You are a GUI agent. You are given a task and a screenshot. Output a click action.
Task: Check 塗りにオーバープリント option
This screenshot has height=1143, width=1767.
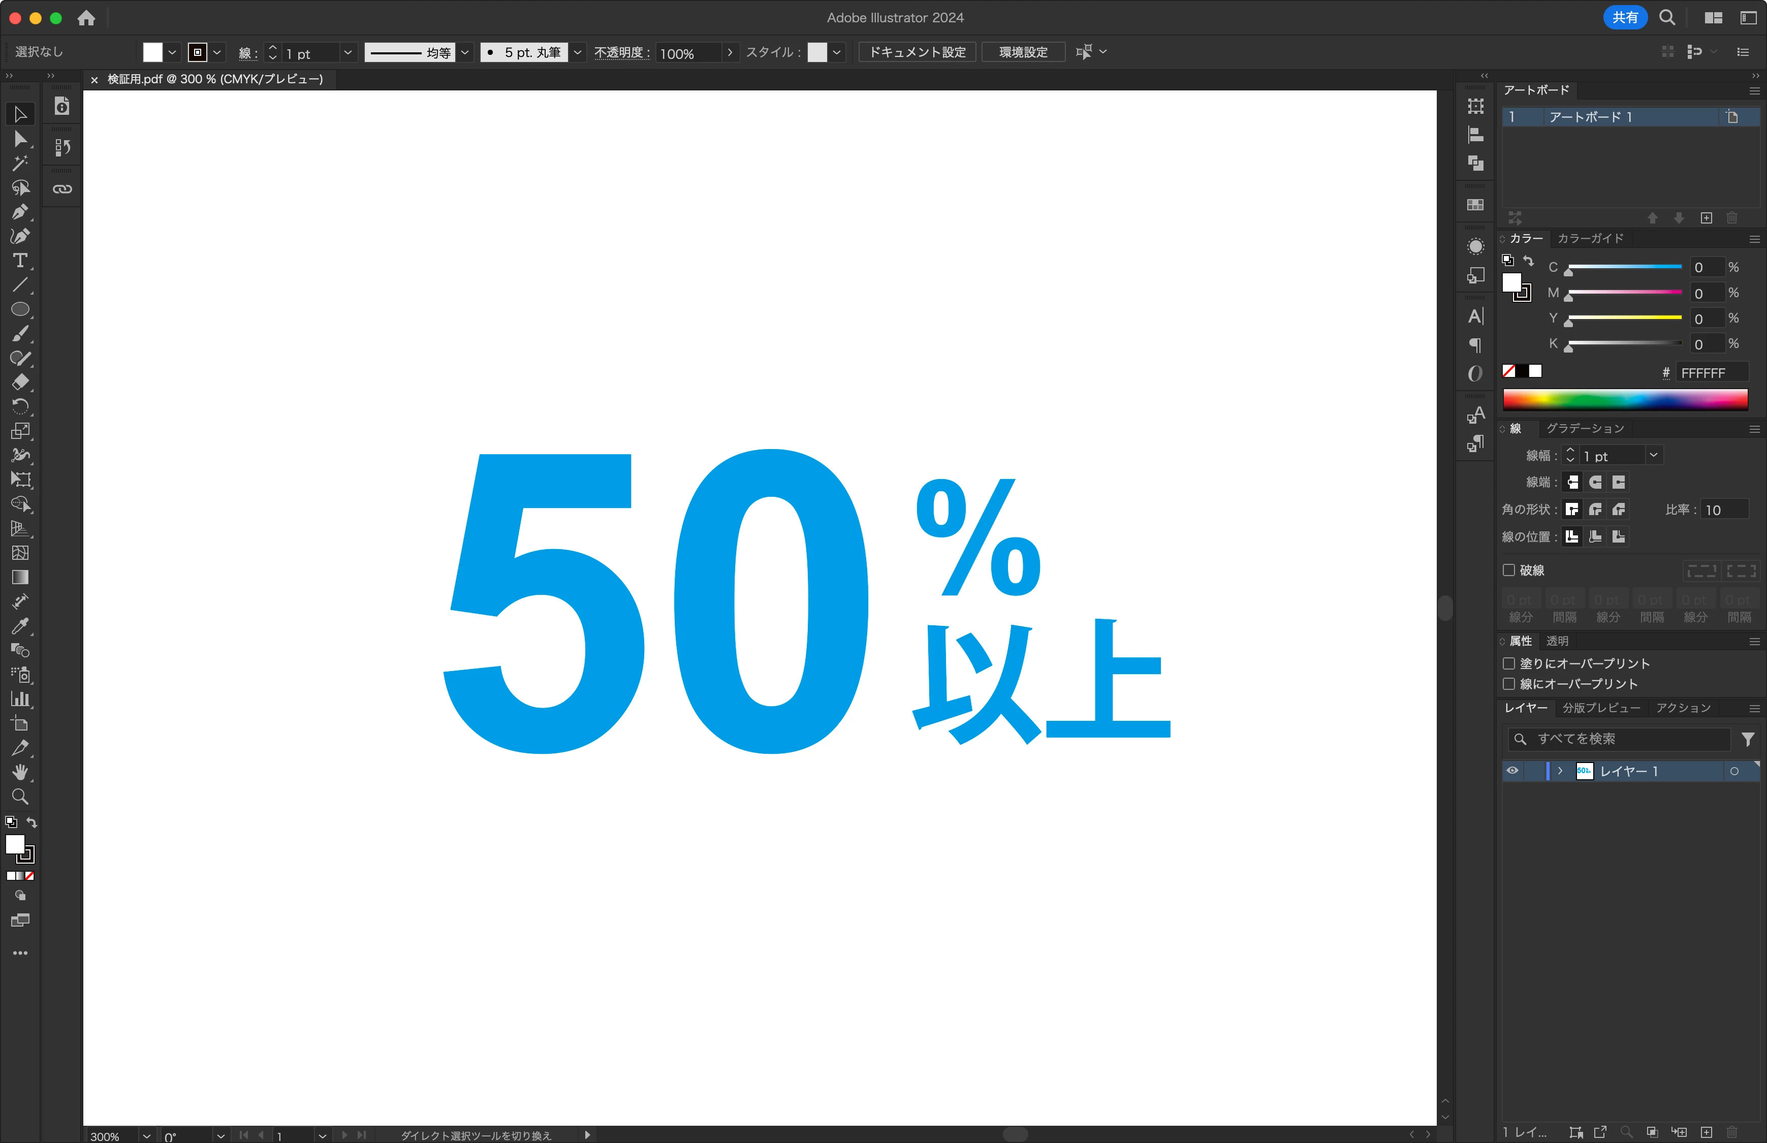1509,663
